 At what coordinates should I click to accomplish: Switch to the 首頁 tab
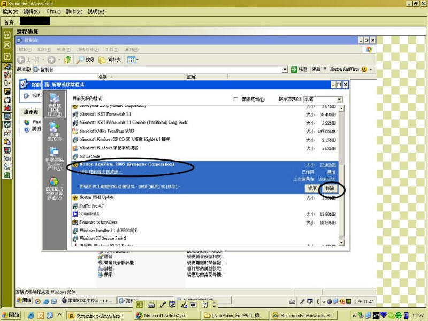point(9,22)
